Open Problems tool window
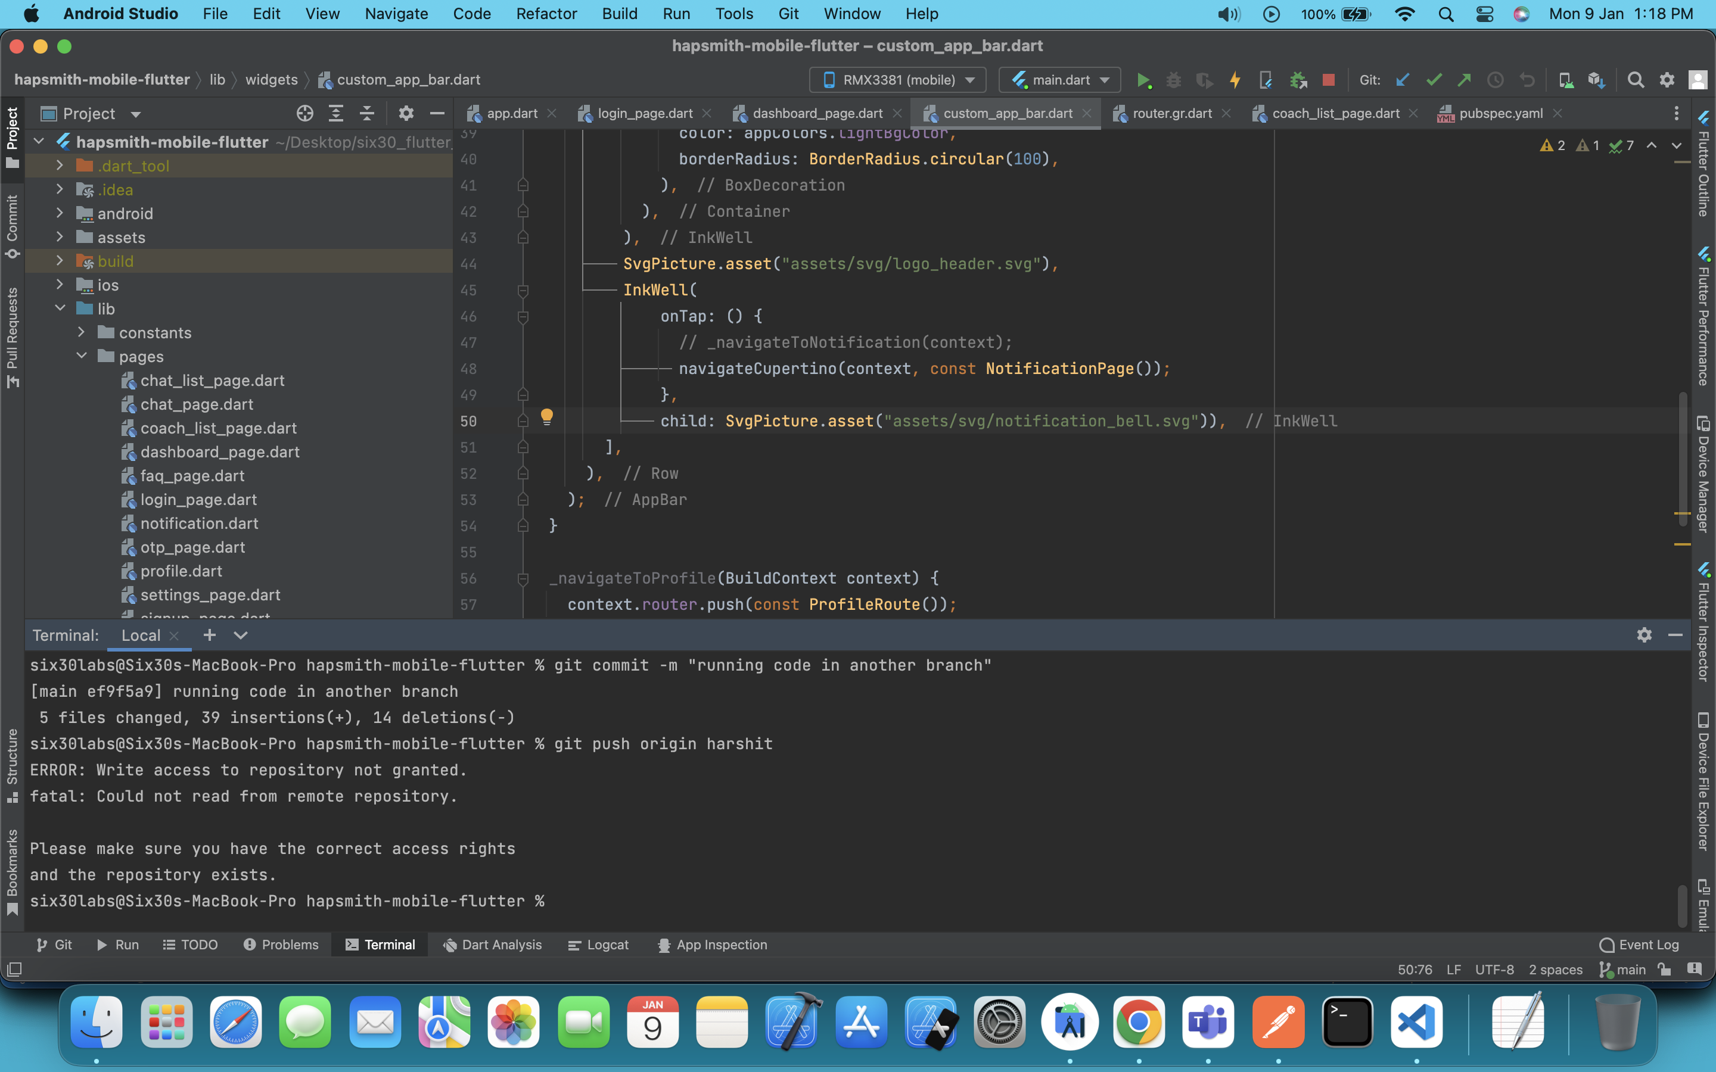This screenshot has width=1716, height=1072. 281,945
